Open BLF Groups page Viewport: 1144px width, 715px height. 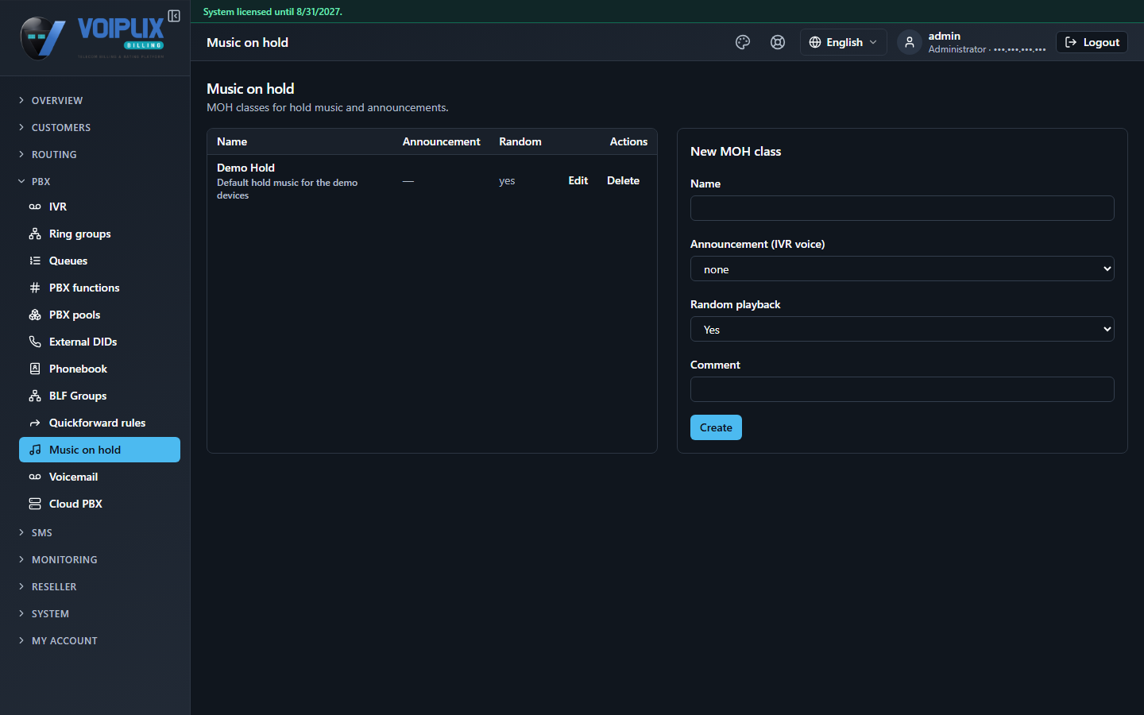coord(99,396)
